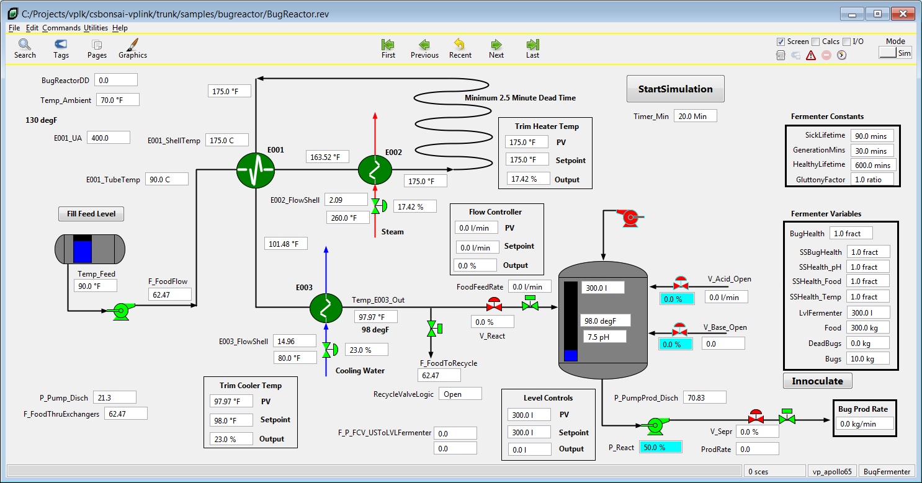The image size is (922, 483).
Task: Click the V_Base_Open red valve icon
Action: 680,329
